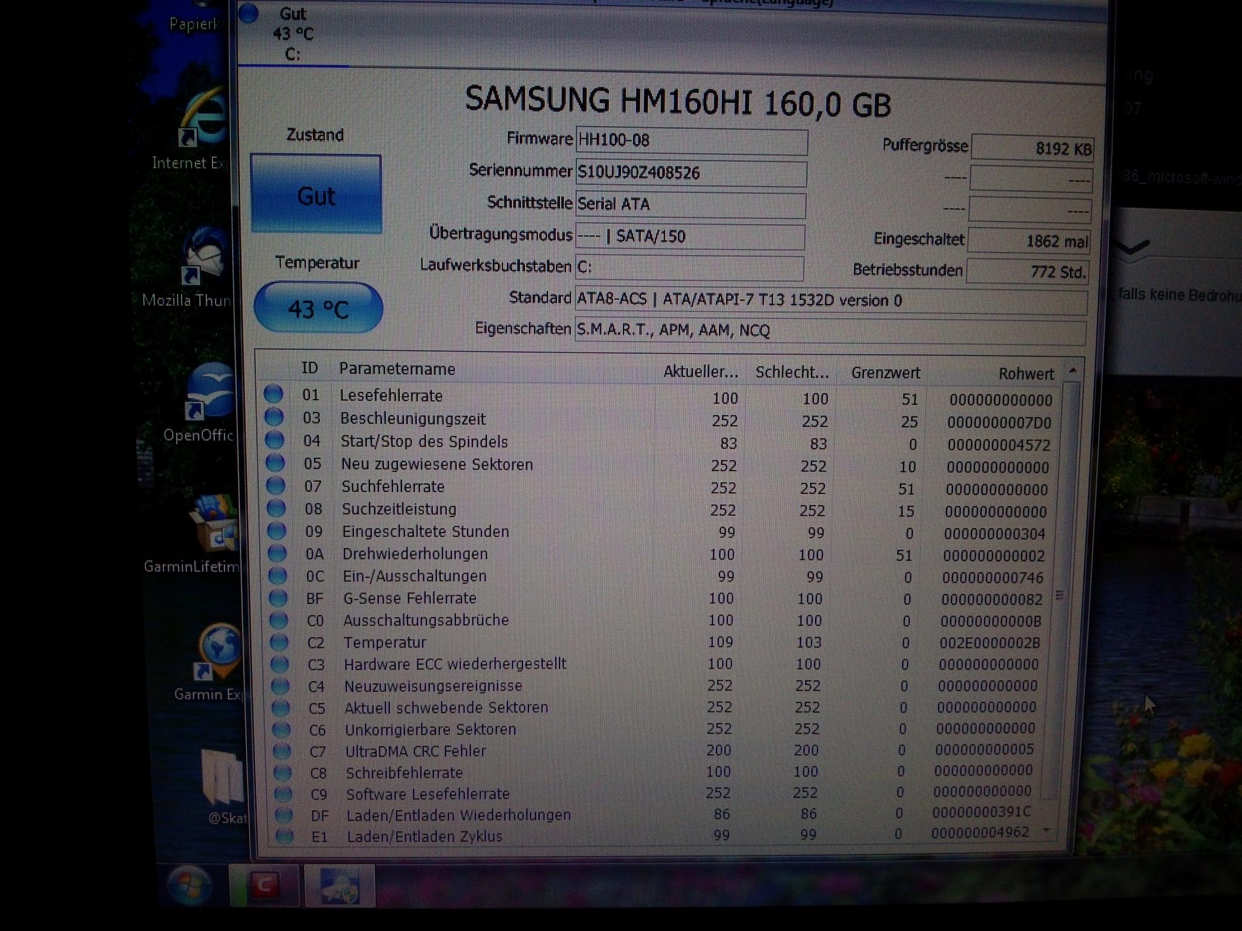The width and height of the screenshot is (1242, 931).
Task: Click the Windows Start orb
Action: click(x=189, y=885)
